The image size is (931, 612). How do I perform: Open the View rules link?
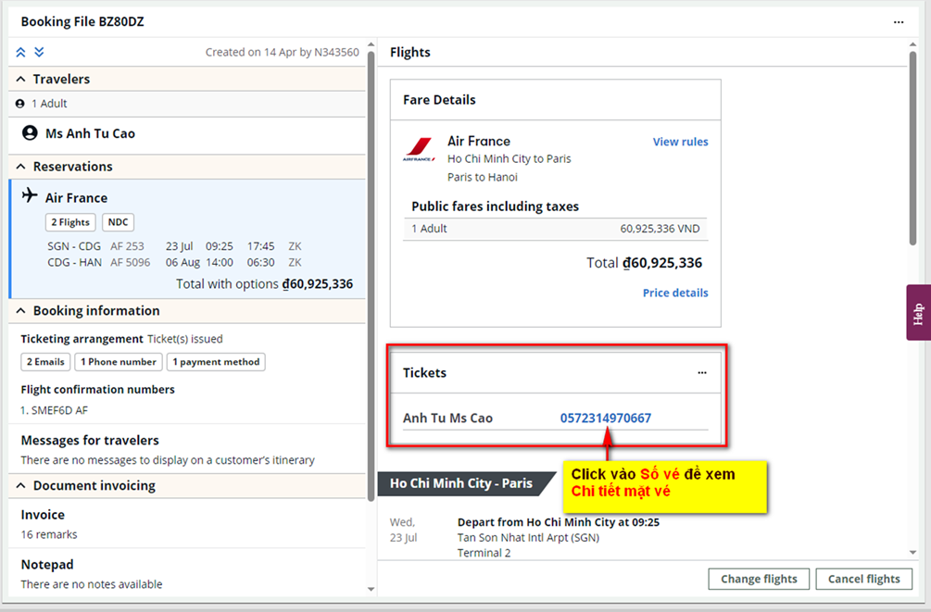coord(681,142)
